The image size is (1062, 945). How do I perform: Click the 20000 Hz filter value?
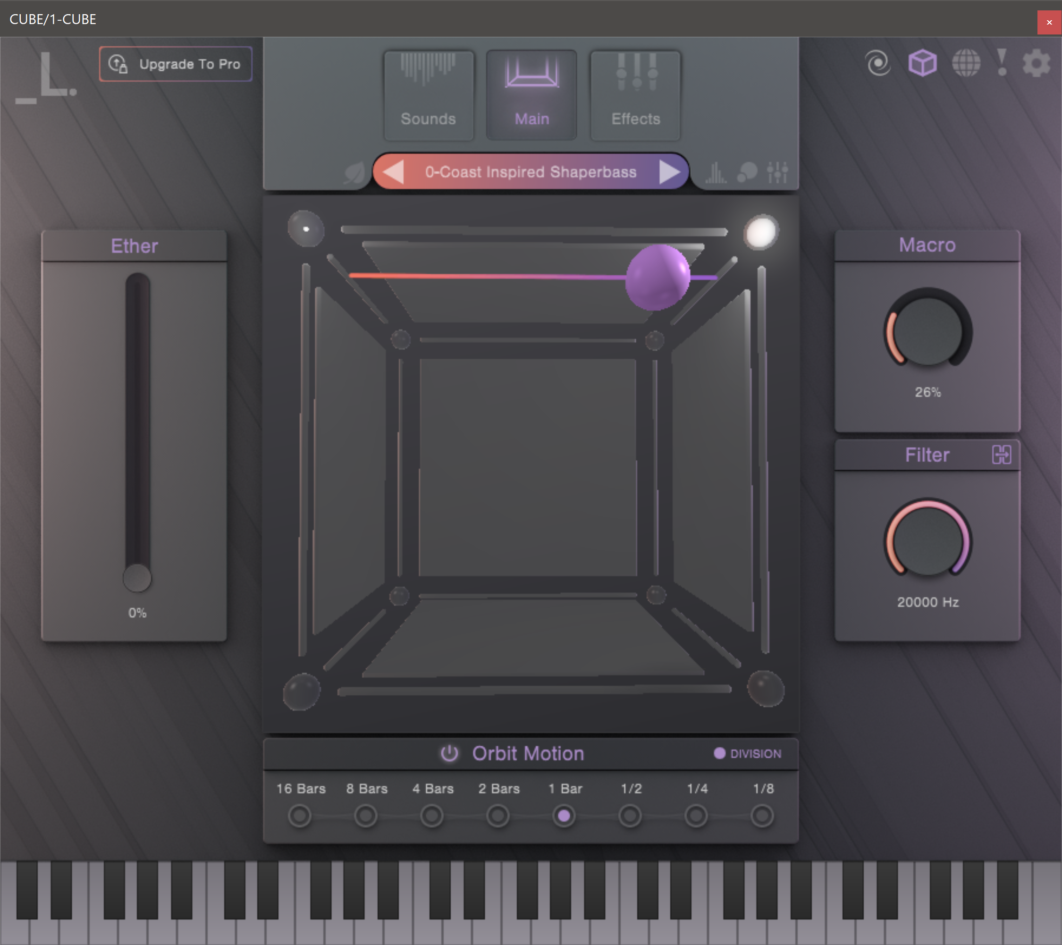928,602
